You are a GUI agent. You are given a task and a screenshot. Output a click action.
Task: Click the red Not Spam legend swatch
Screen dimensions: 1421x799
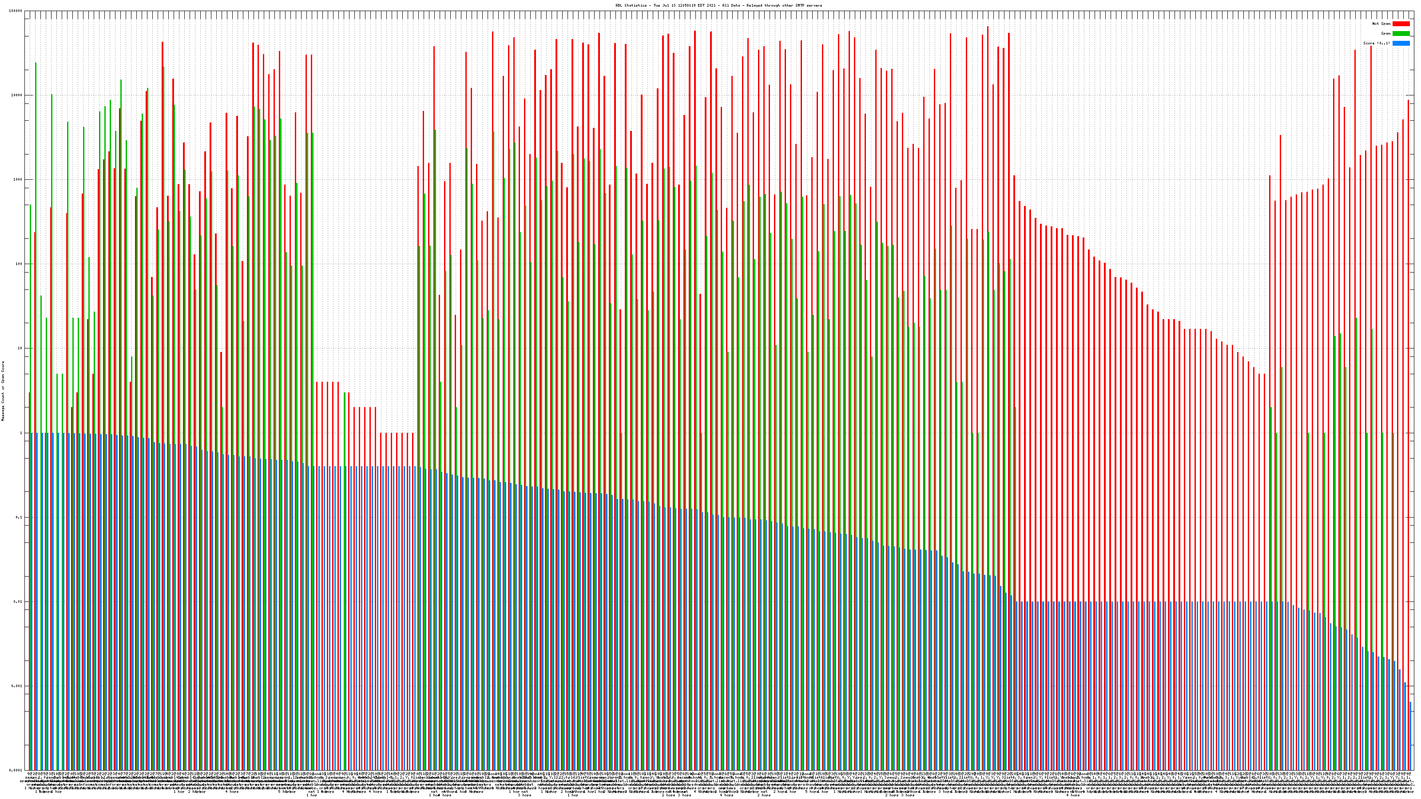(x=1401, y=24)
